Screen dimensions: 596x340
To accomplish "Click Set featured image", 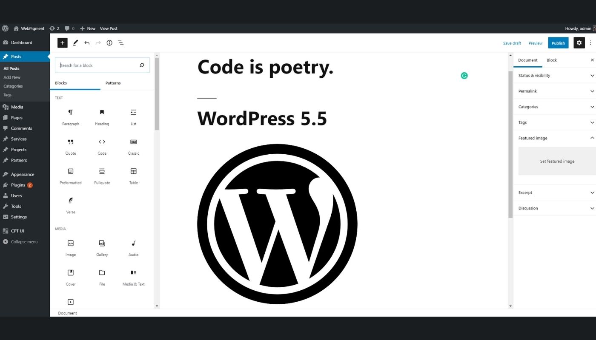I will point(557,161).
